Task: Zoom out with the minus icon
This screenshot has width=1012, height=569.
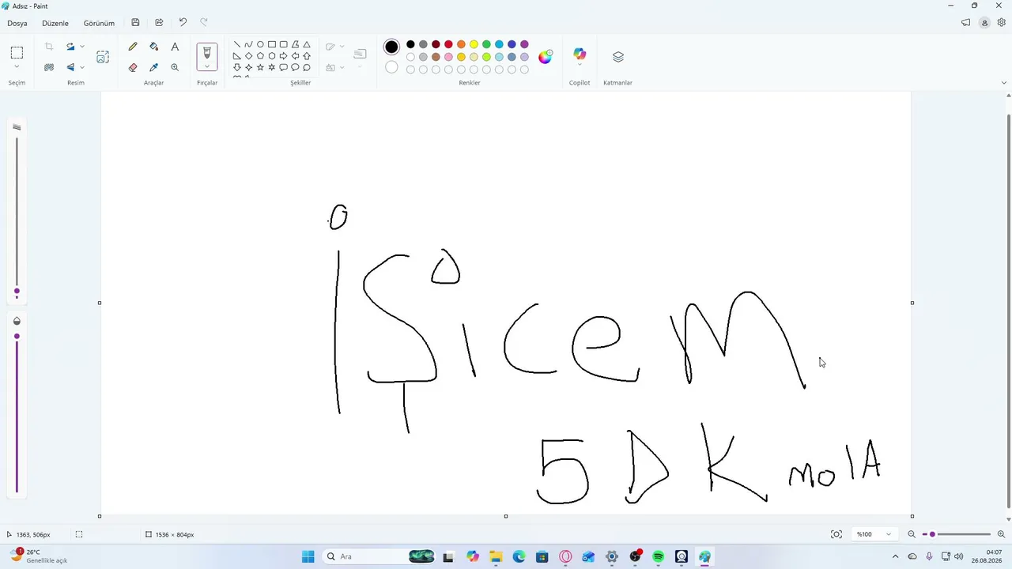Action: coord(912,534)
